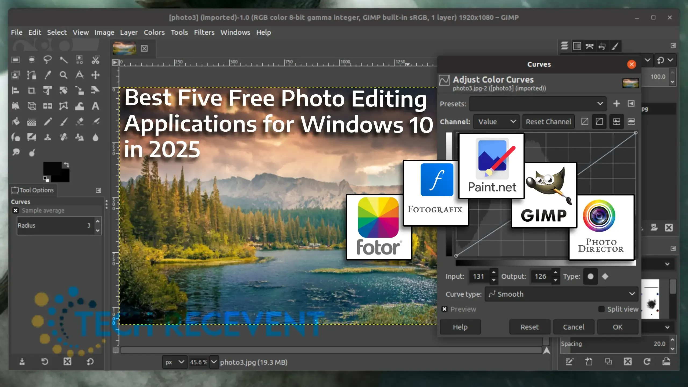The width and height of the screenshot is (688, 387).
Task: Toggle the Sample average checkbox
Action: click(x=16, y=210)
